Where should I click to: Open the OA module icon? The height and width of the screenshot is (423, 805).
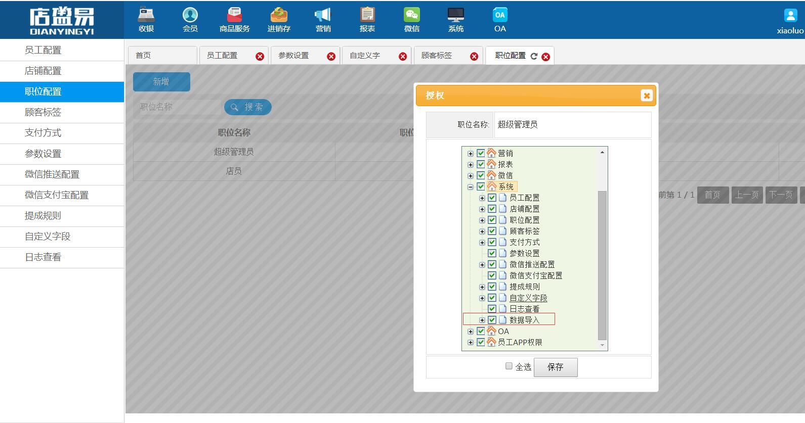[500, 15]
